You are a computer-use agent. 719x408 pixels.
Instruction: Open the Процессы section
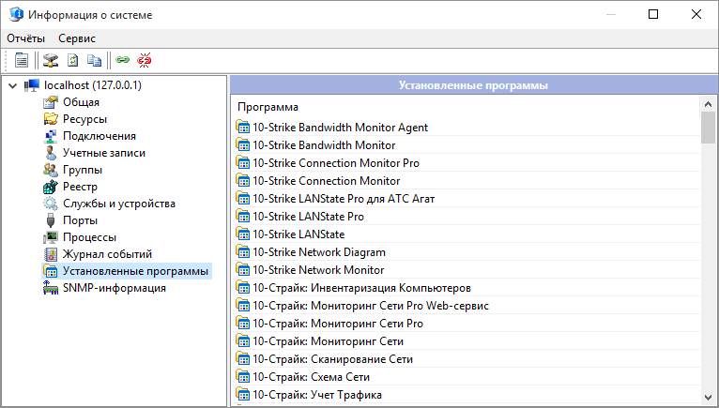coord(89,237)
